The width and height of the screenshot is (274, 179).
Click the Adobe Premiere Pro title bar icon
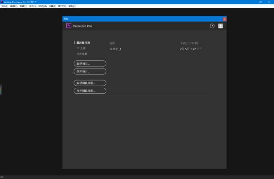pos(2,2)
